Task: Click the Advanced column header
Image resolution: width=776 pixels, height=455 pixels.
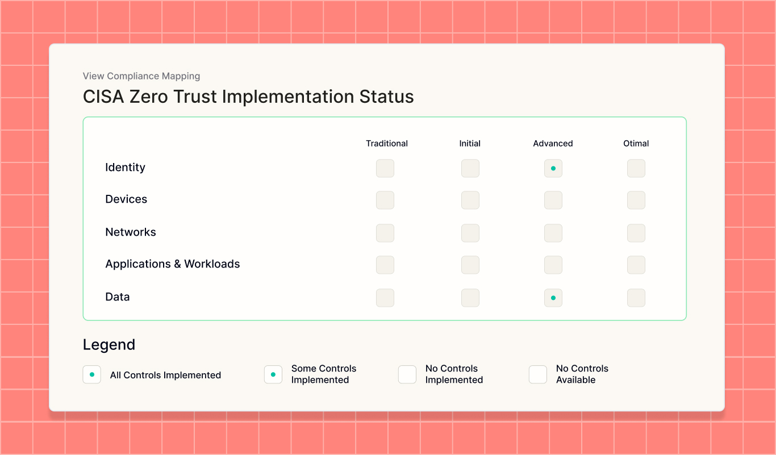Action: 553,144
